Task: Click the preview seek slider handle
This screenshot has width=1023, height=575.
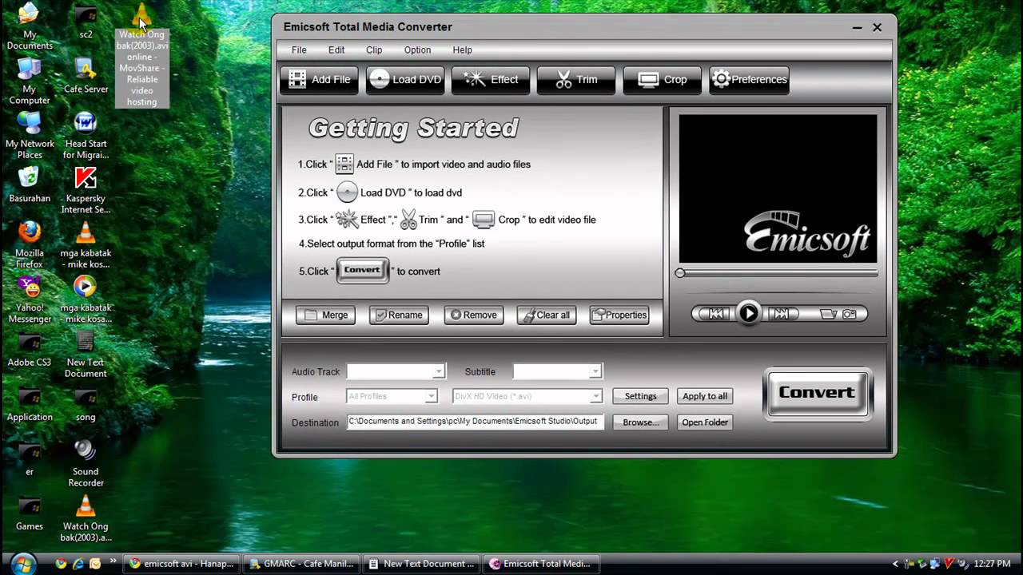Action: (680, 273)
